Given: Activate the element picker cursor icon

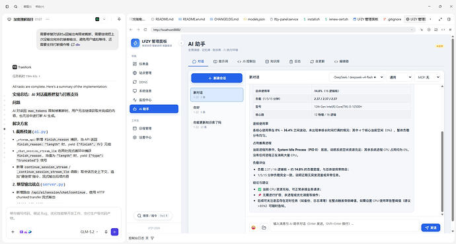Looking at the screenshot, I should [x=422, y=30].
